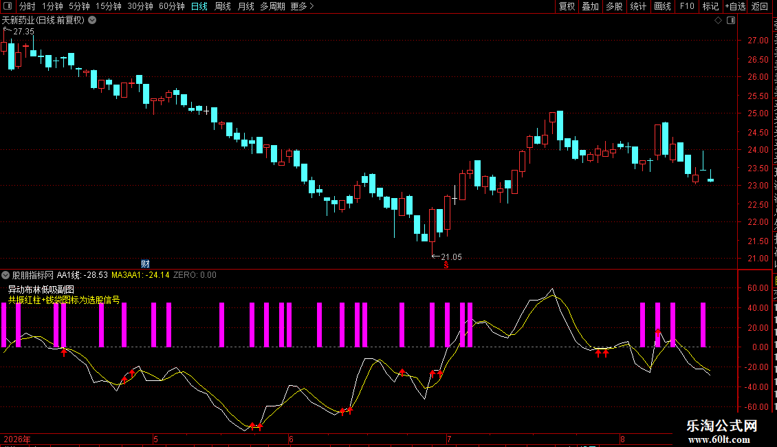Click month 5 marker on time axis

tap(155, 439)
